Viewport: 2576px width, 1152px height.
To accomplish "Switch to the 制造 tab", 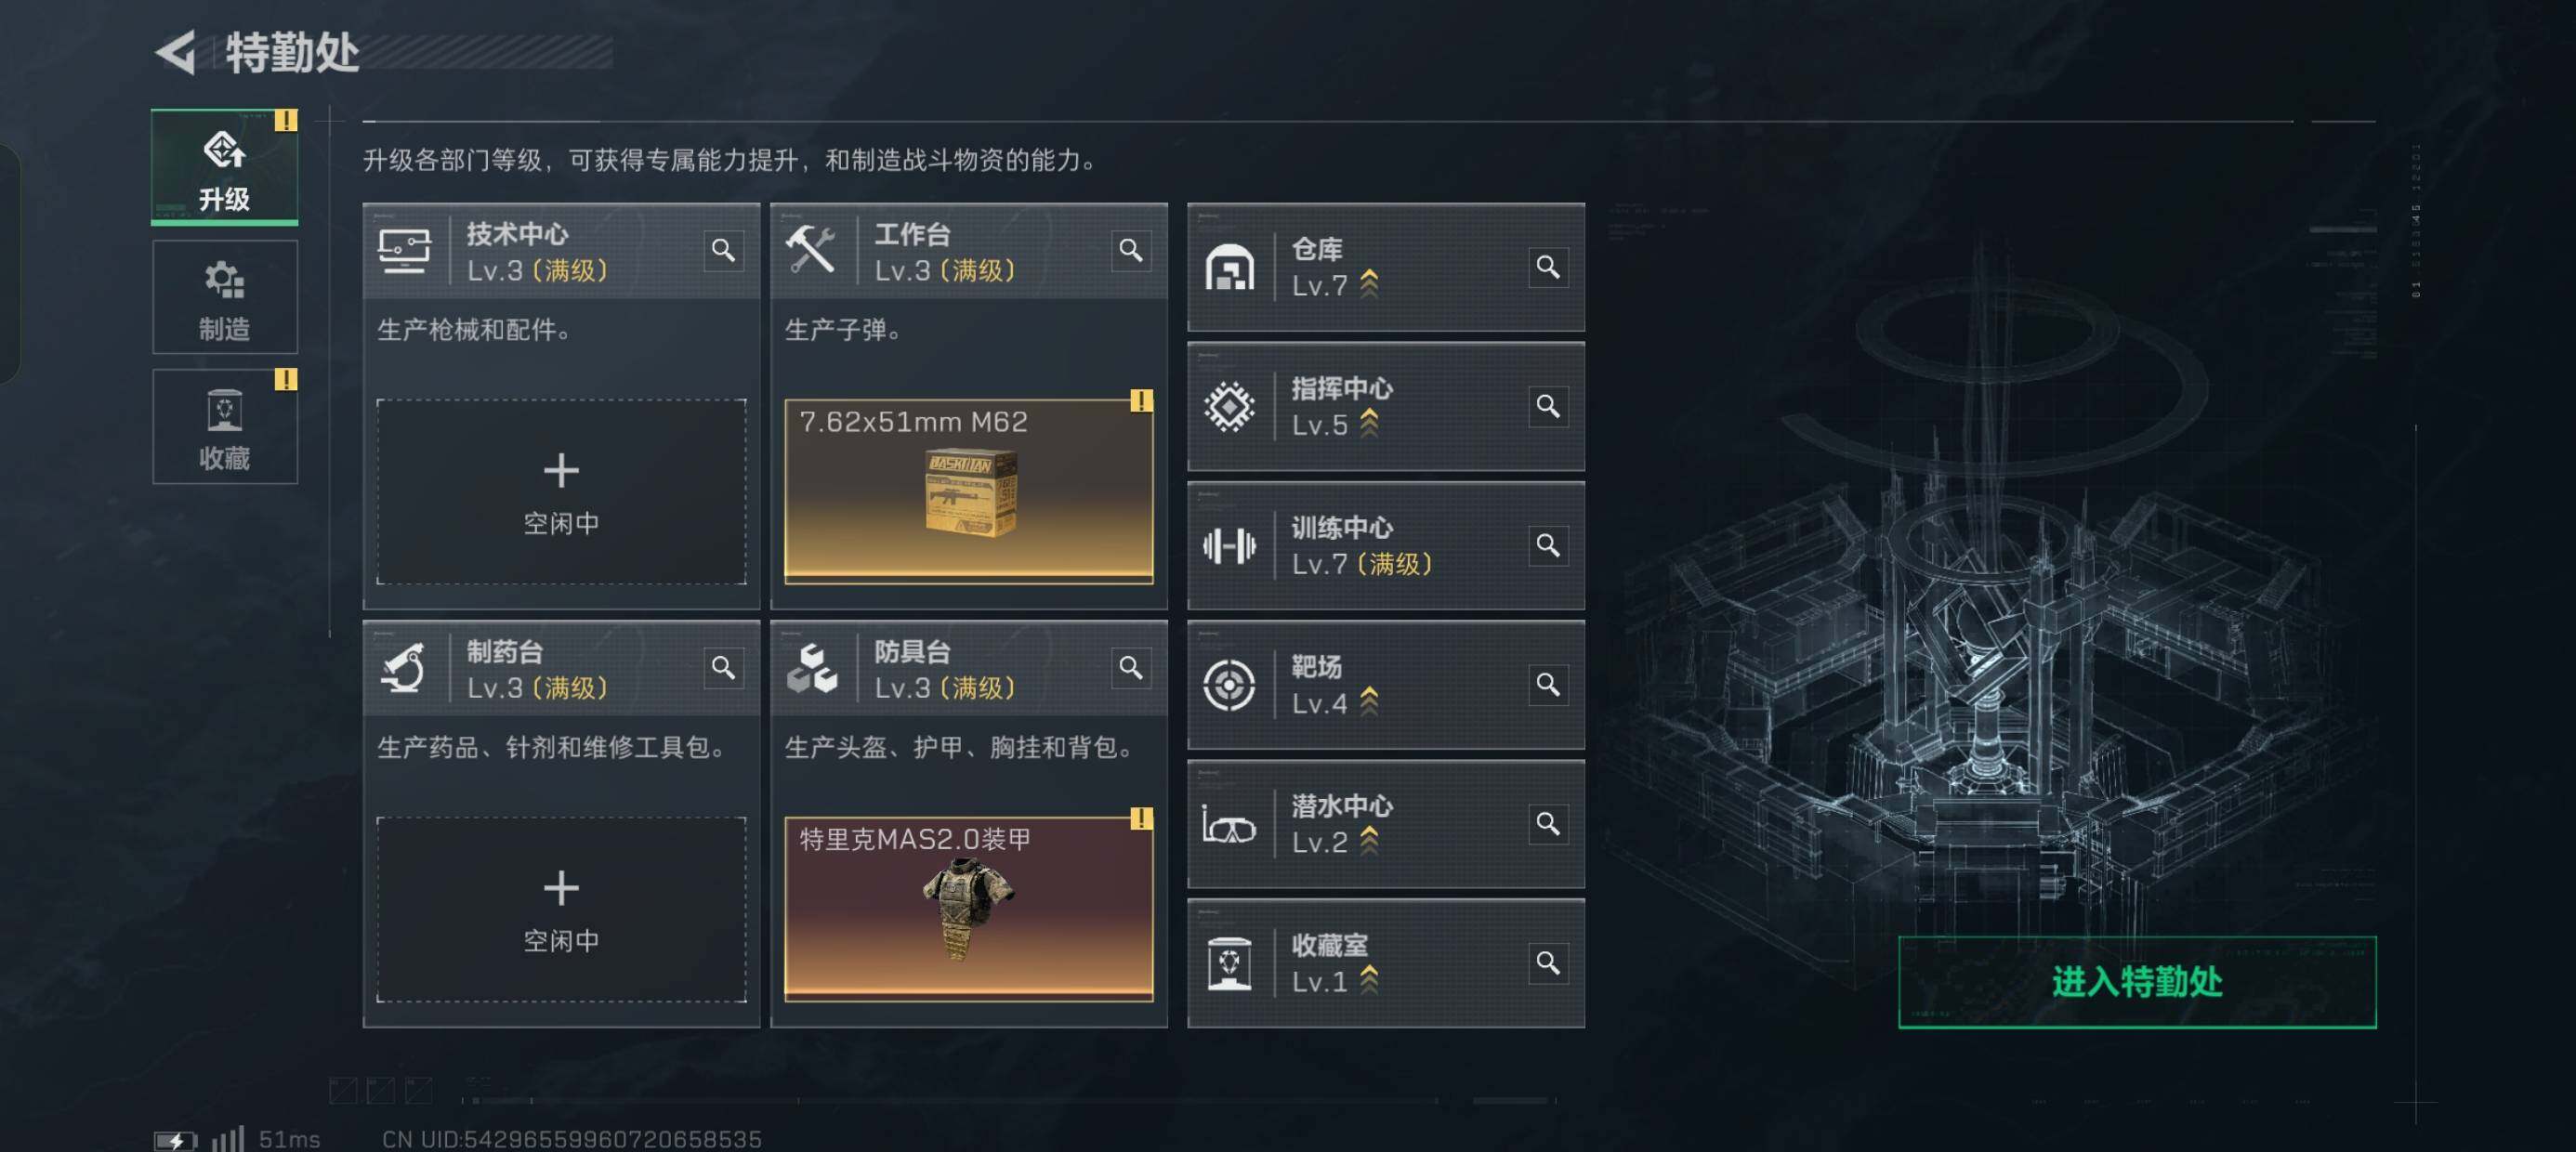I will [x=224, y=297].
